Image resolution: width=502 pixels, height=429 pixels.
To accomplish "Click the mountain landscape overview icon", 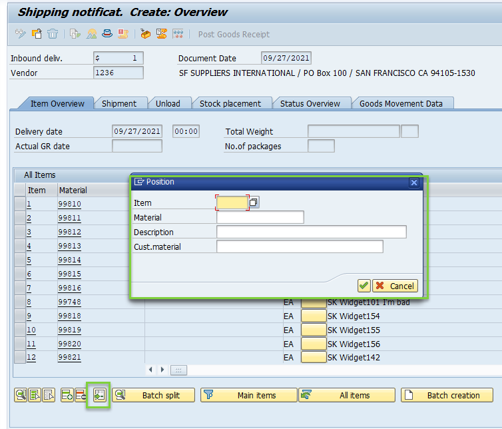I will (92, 34).
